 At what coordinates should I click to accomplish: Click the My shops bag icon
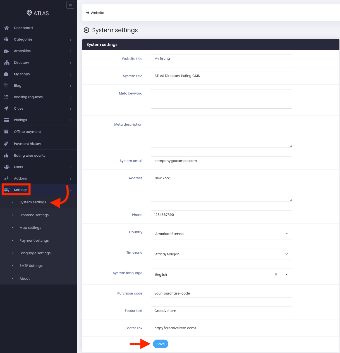6,74
